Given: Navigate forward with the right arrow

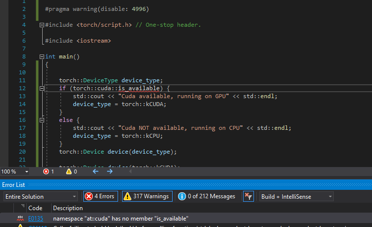Looking at the screenshot, I should (x=110, y=171).
